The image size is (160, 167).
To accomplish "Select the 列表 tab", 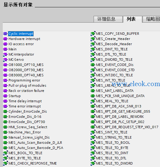I will [x=132, y=19].
